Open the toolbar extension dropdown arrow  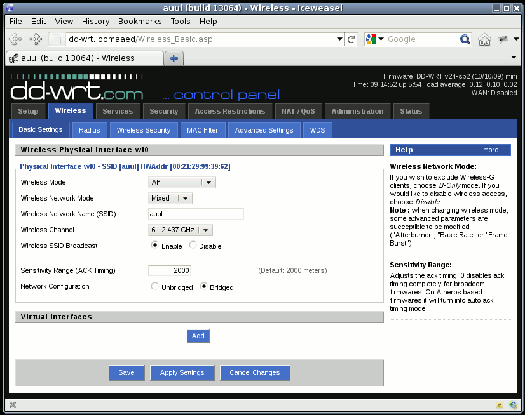(x=516, y=39)
